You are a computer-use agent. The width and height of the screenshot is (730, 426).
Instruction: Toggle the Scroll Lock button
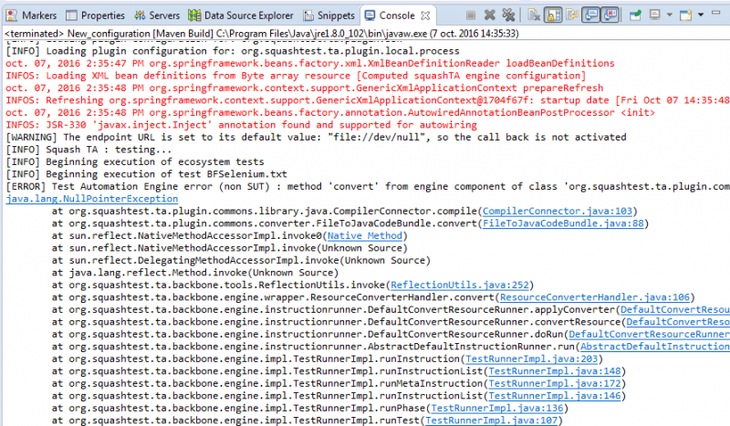[x=554, y=15]
